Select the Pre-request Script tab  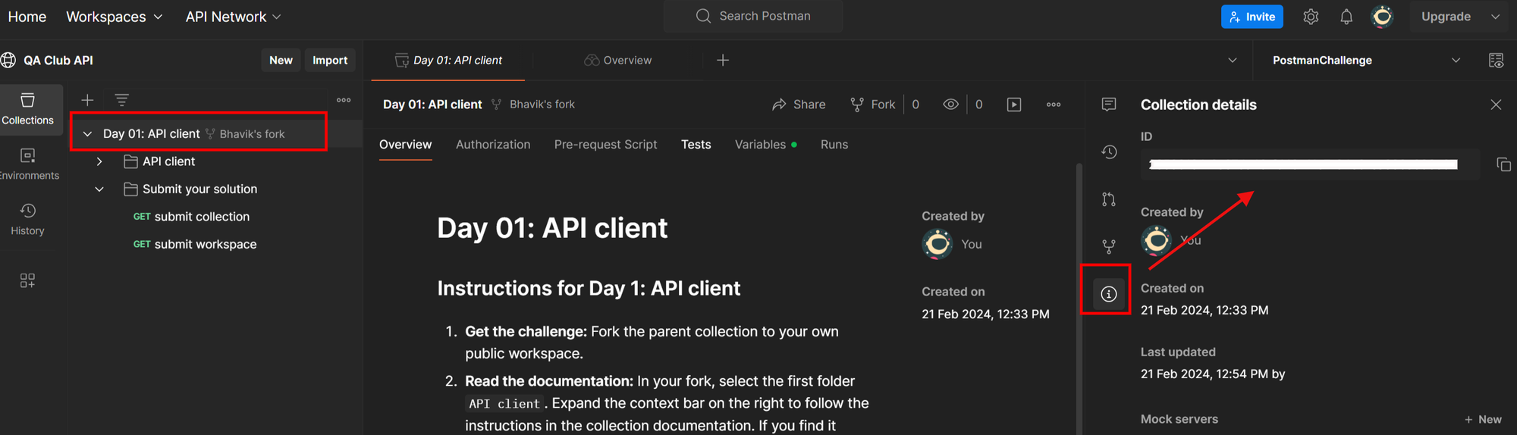pos(605,145)
